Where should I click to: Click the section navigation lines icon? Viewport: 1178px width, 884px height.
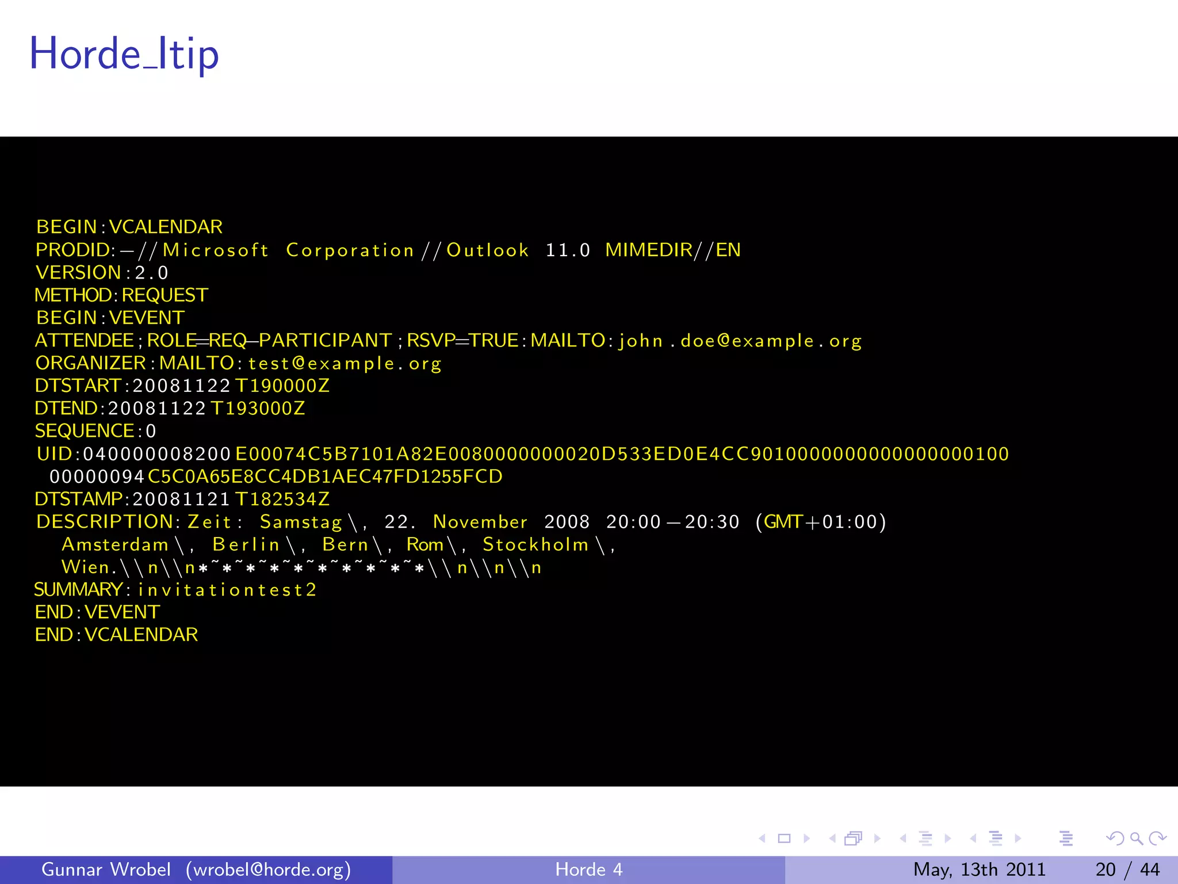(996, 839)
